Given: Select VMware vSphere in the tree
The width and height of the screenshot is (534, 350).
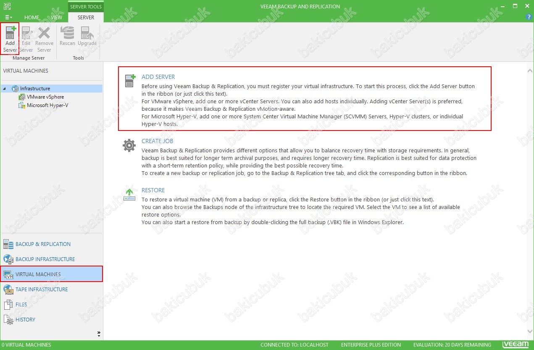Looking at the screenshot, I should [x=45, y=97].
